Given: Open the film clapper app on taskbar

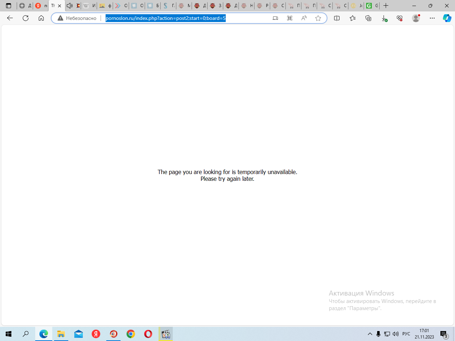Looking at the screenshot, I should [166, 334].
